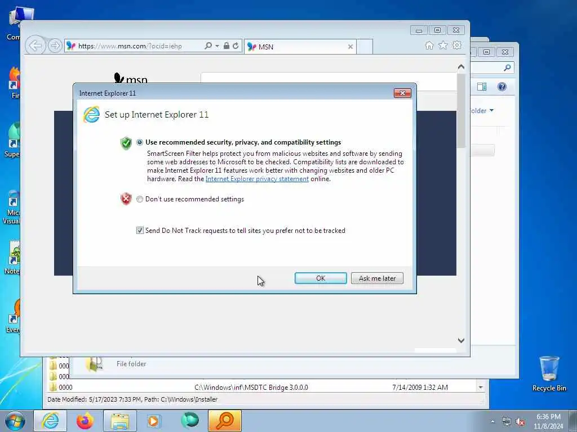Viewport: 577px width, 432px height.
Task: Select Use recommended security settings radio
Action: pos(140,142)
